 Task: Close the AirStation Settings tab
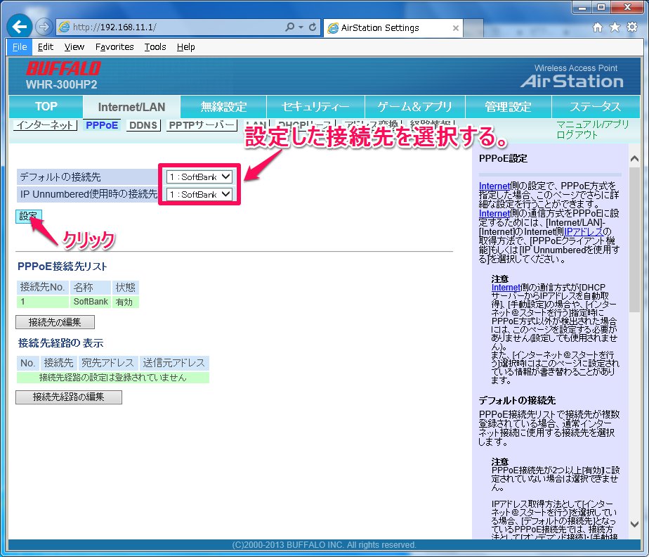tap(455, 27)
